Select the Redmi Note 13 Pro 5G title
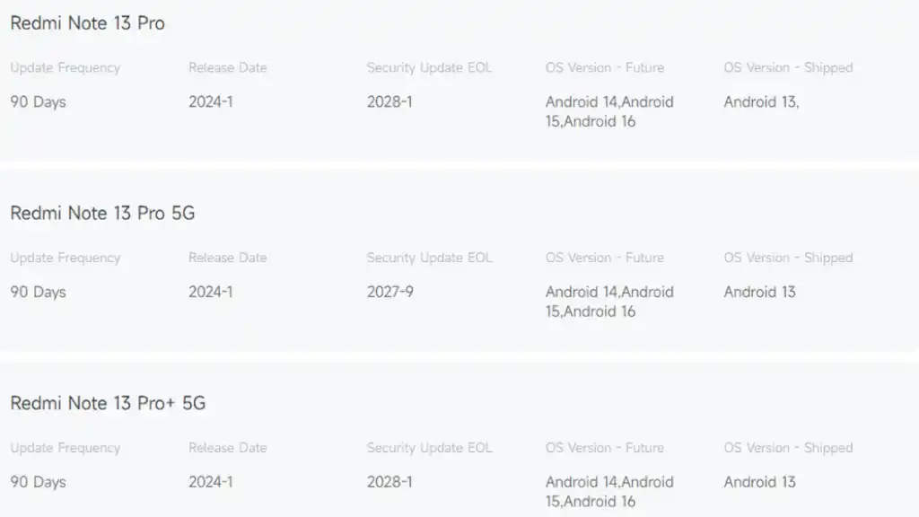This screenshot has width=919, height=517. pos(102,214)
